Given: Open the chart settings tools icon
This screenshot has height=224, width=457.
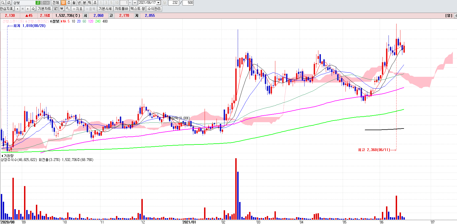Looking at the screenshot, I should tap(56, 9).
